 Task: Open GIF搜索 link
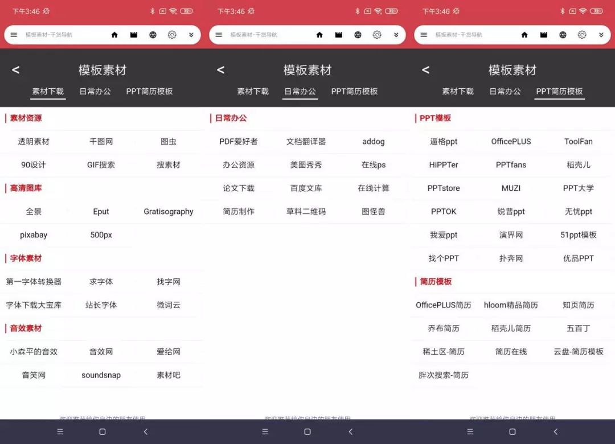(x=101, y=165)
